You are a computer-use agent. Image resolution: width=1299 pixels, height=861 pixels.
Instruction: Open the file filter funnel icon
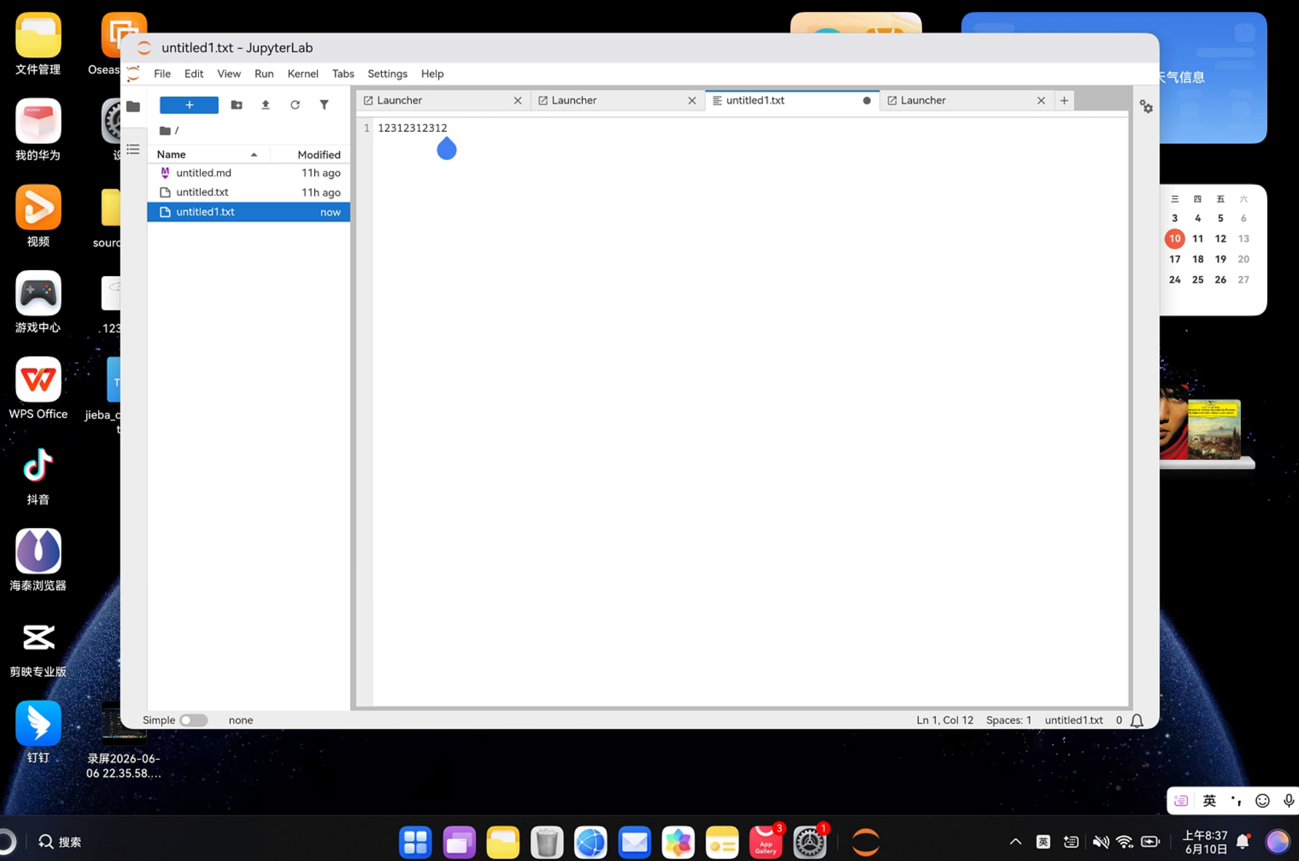(324, 105)
